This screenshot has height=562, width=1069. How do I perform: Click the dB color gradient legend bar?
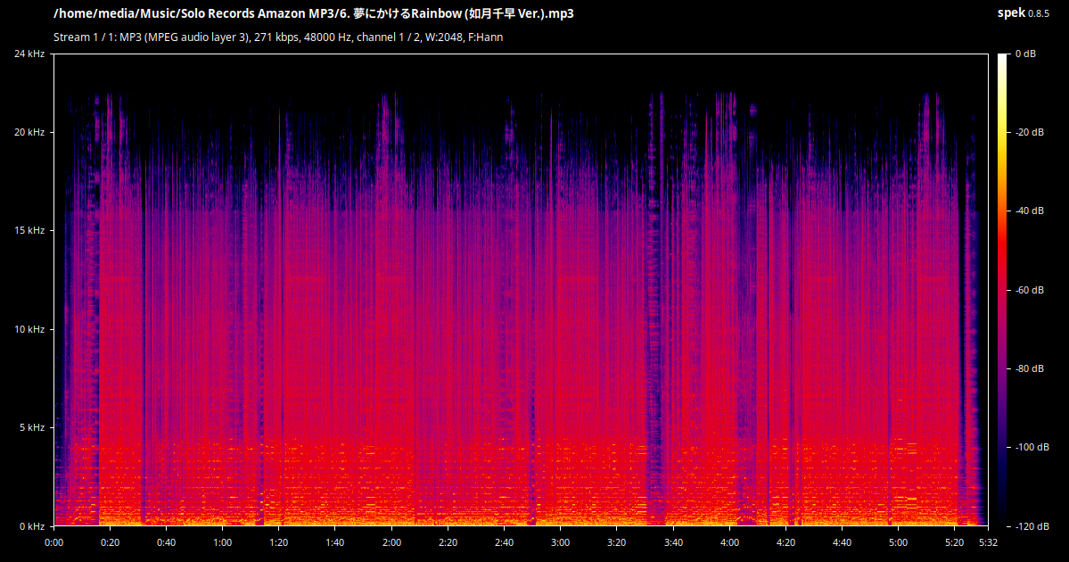pos(1002,289)
